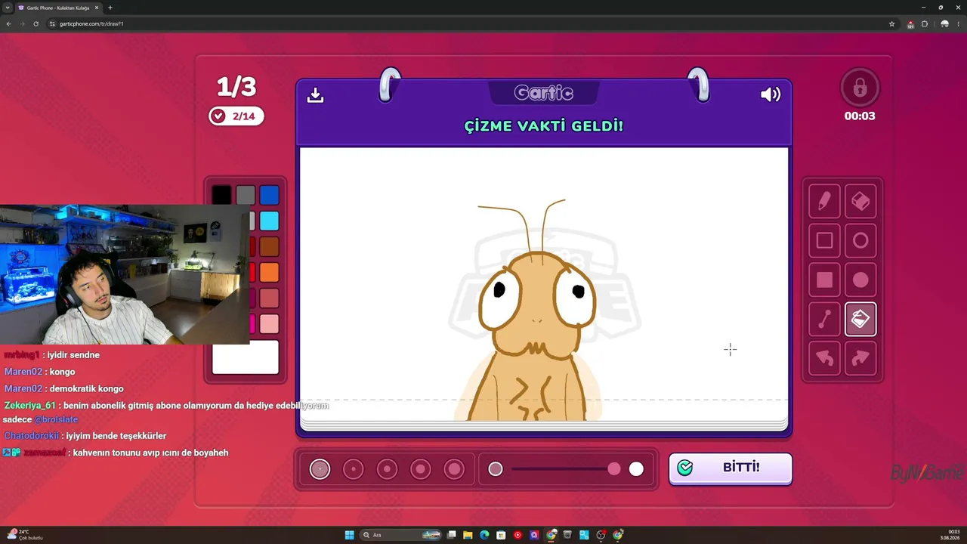
Task: Click the Gartic logo on the header
Action: point(544,93)
